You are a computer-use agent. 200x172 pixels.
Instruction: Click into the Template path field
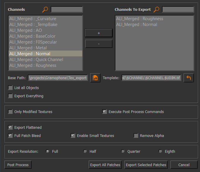tap(151, 78)
